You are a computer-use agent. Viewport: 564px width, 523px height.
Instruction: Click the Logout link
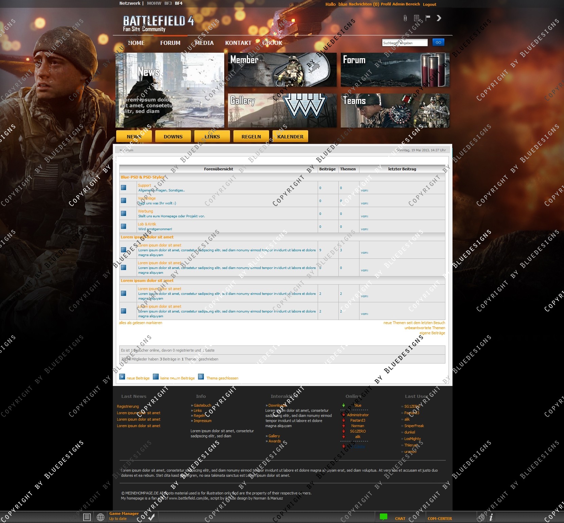[x=429, y=4]
